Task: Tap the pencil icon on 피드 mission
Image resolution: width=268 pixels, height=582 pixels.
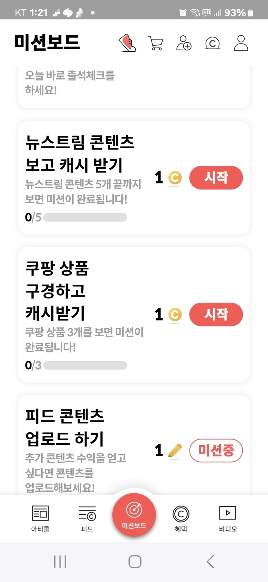Action: click(175, 450)
